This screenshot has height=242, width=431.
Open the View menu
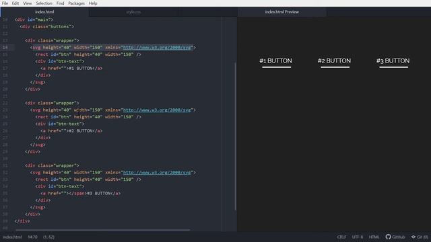tap(27, 3)
